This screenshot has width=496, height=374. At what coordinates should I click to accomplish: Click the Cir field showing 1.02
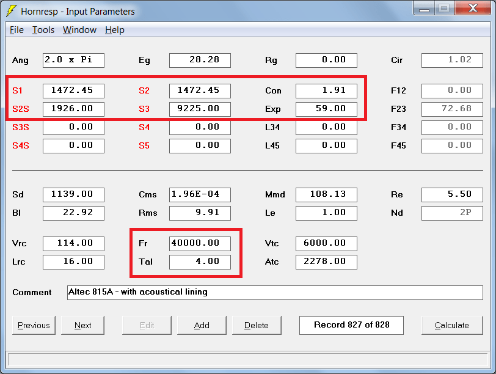[x=452, y=60]
